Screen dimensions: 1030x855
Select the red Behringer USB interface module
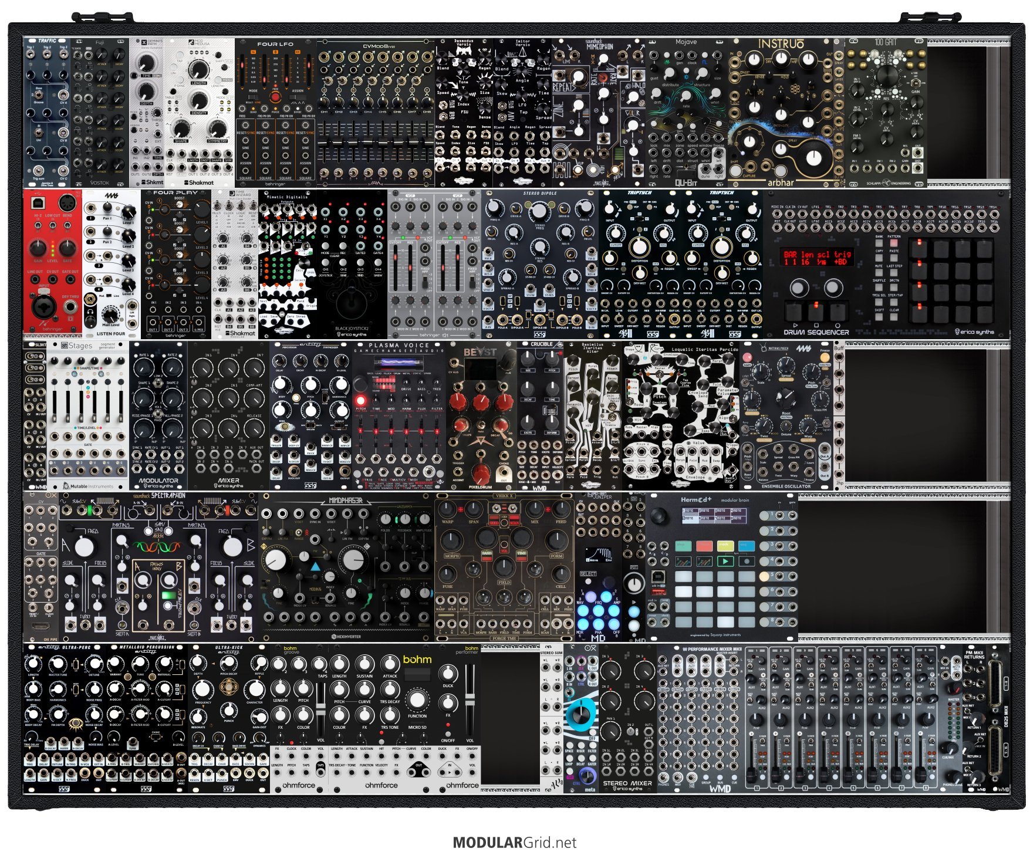point(53,263)
